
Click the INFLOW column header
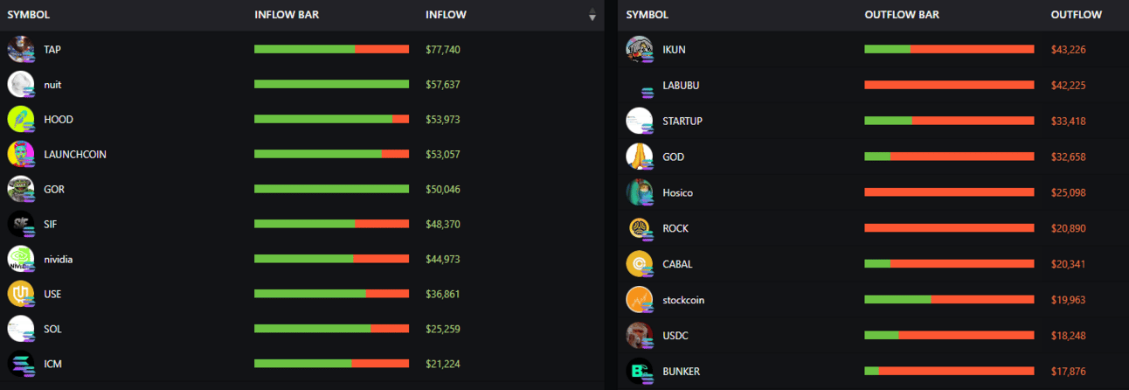point(446,15)
